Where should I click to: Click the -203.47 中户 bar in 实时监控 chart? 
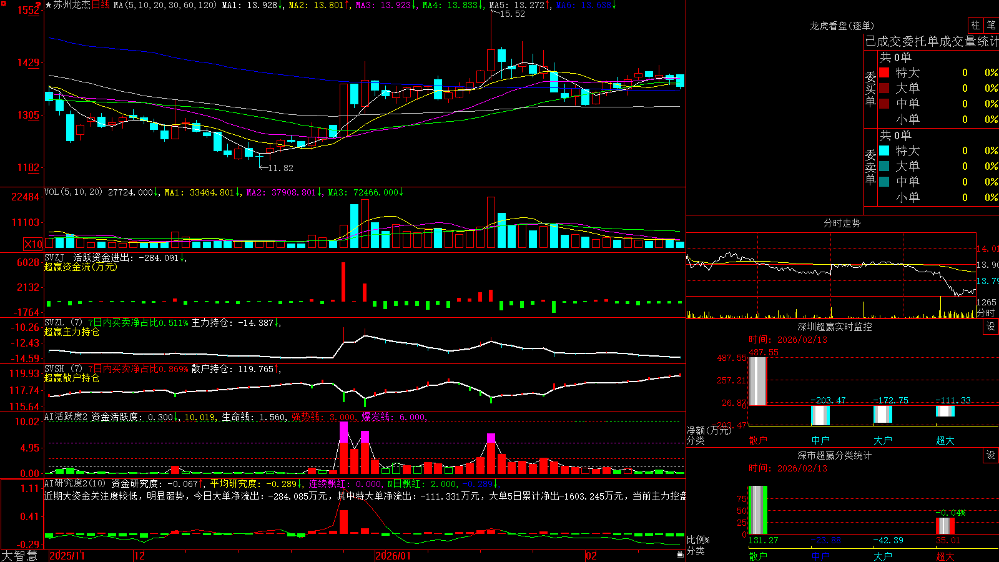coord(820,416)
